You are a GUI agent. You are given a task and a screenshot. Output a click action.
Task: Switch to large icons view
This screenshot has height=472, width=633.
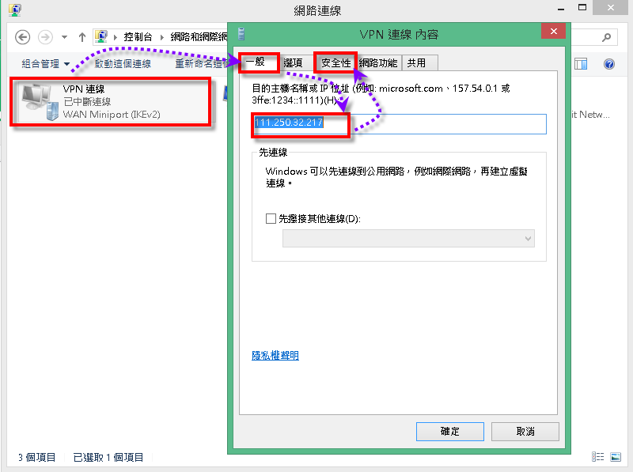click(x=615, y=457)
